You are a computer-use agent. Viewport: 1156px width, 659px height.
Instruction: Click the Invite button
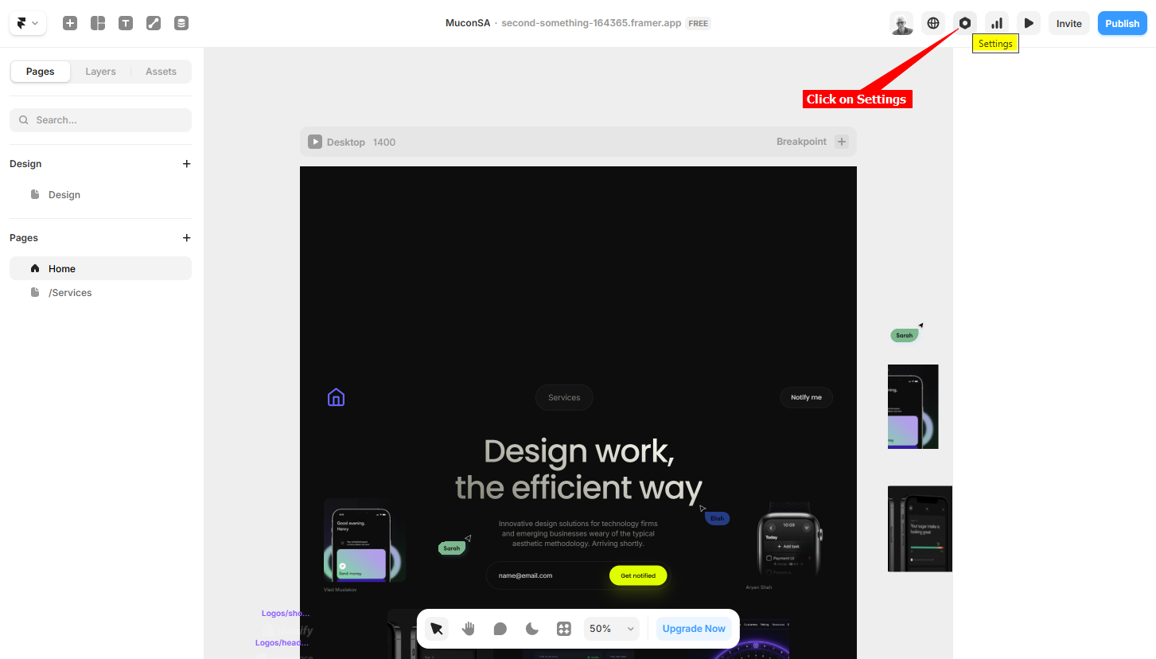[1069, 23]
